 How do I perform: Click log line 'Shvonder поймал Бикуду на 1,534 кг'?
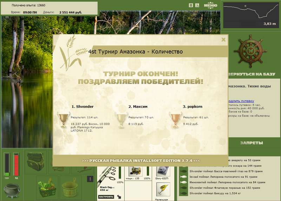[x=215, y=193]
